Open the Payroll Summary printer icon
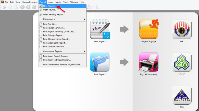 coord(148,62)
